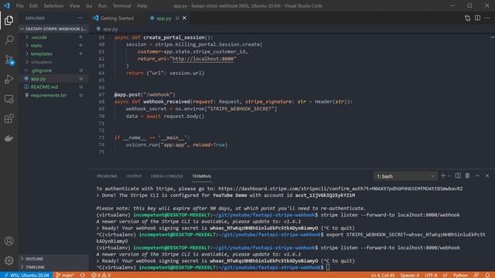Open the Docker view in activity bar

(x=9, y=138)
